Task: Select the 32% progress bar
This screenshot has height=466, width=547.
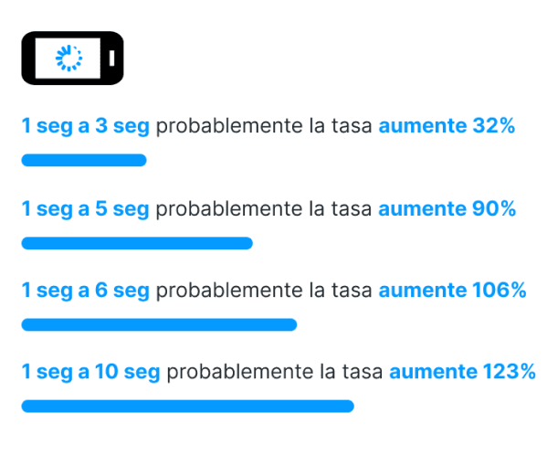Action: point(84,160)
